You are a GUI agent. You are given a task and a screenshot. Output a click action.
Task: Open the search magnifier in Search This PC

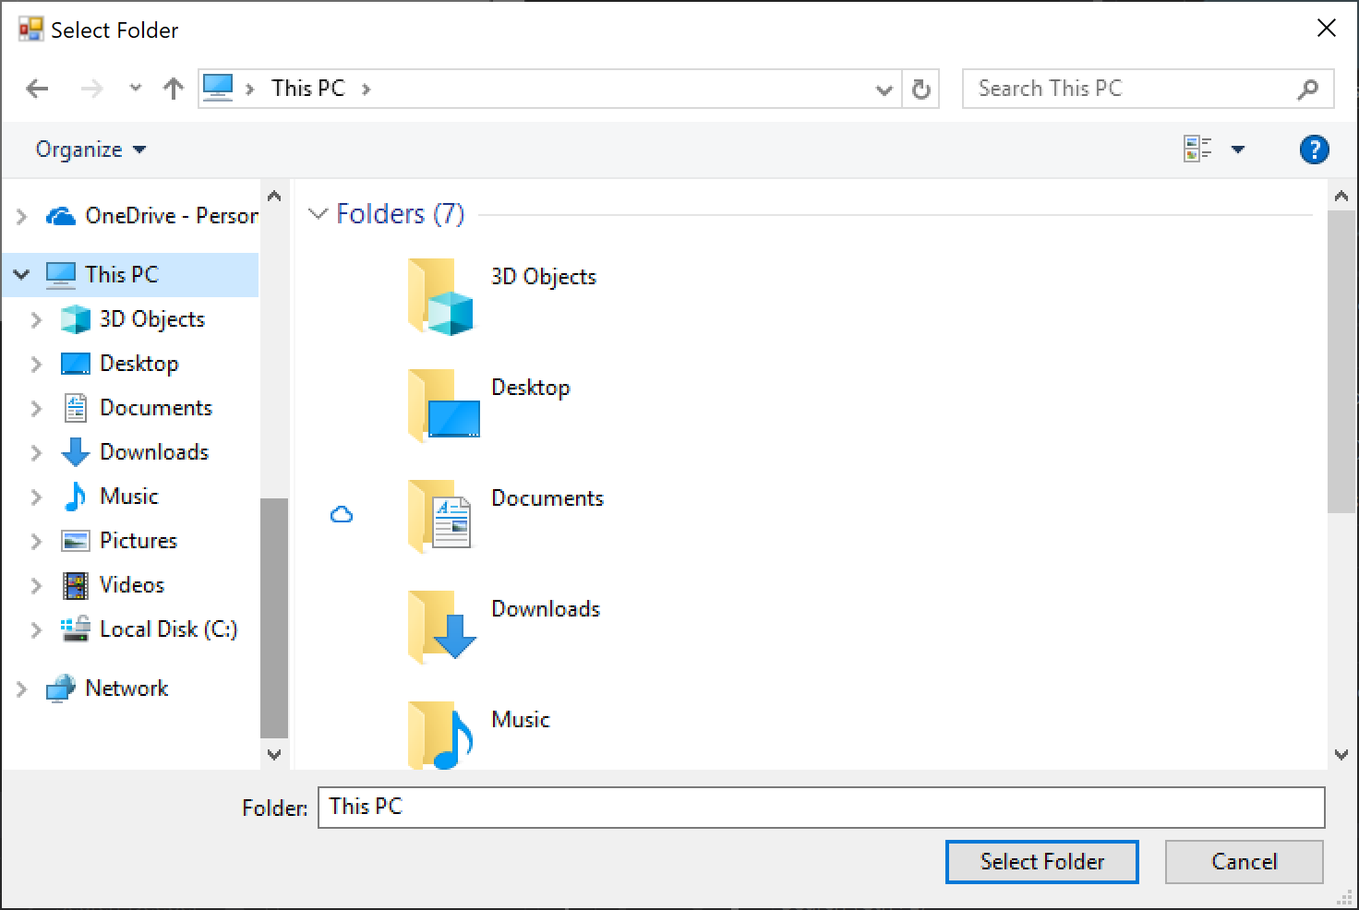(x=1308, y=89)
